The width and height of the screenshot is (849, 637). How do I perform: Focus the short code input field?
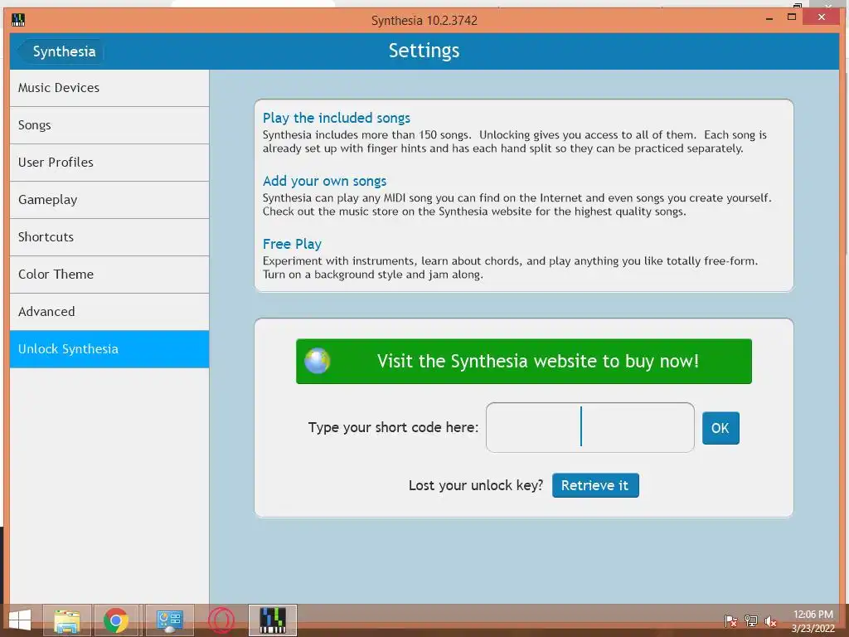tap(590, 427)
